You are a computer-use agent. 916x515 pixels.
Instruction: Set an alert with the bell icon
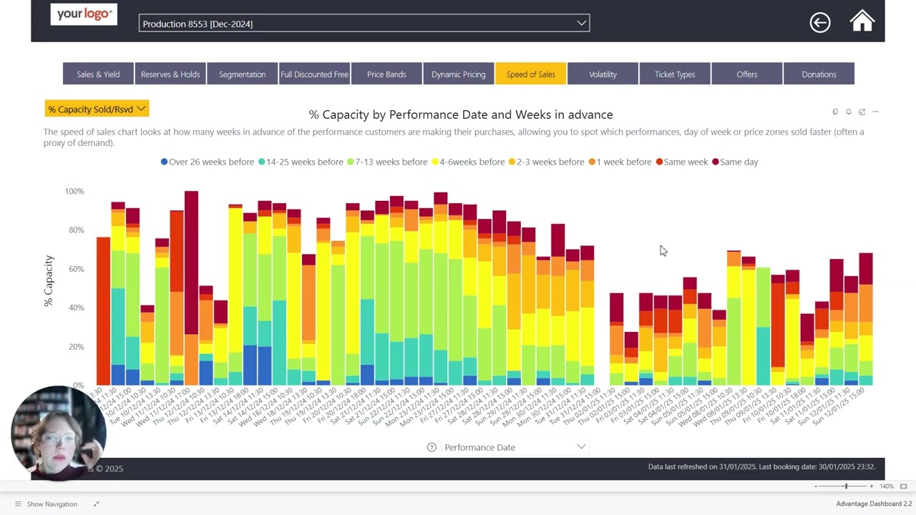849,112
